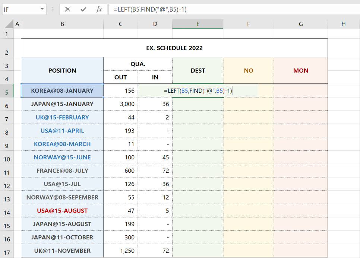Screen dimensions: 360x258
Task: Select column C header
Action: click(120, 24)
